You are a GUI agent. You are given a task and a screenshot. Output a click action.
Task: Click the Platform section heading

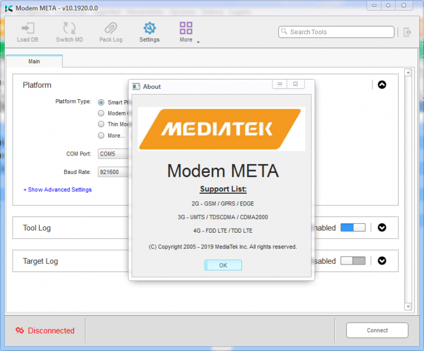(37, 85)
